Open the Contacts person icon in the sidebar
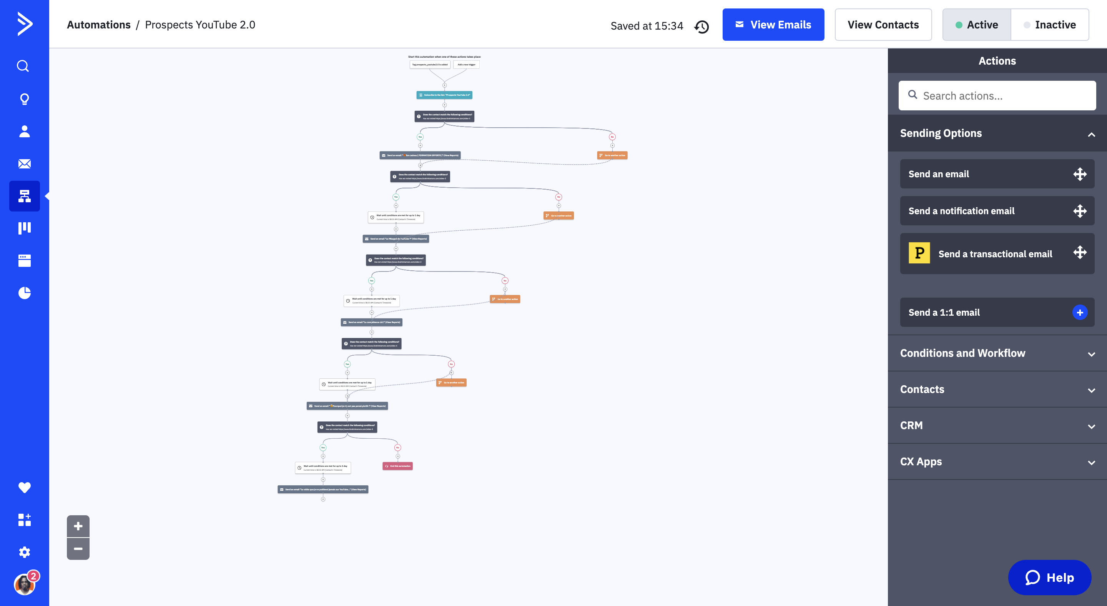 pyautogui.click(x=25, y=132)
